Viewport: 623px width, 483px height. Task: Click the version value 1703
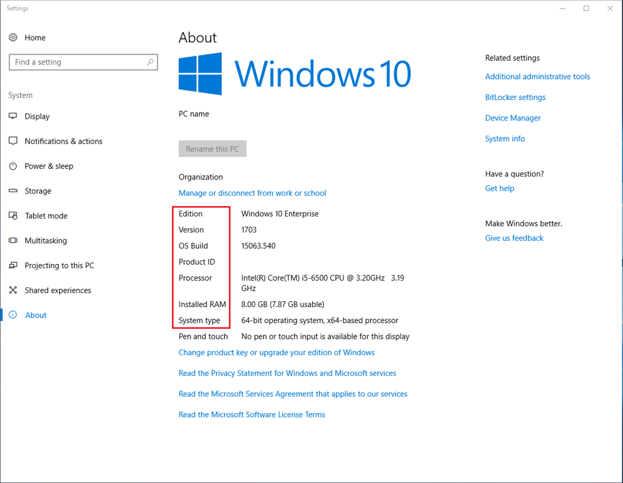click(249, 229)
